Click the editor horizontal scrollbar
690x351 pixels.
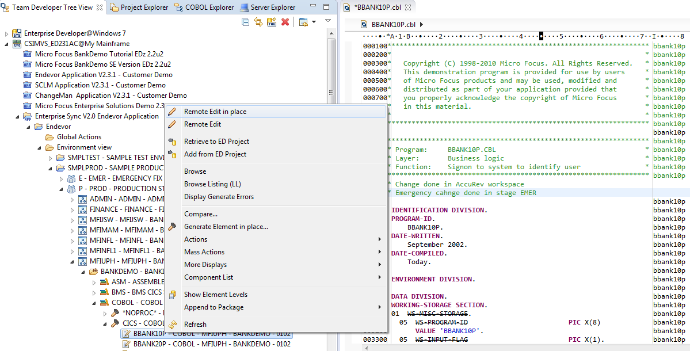coord(526,348)
